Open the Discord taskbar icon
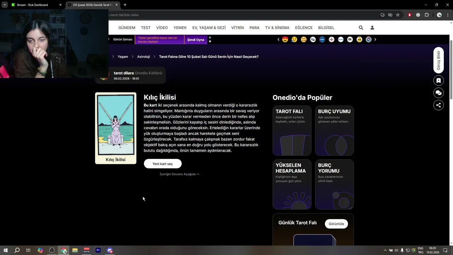This screenshot has width=453, height=255. [110, 250]
